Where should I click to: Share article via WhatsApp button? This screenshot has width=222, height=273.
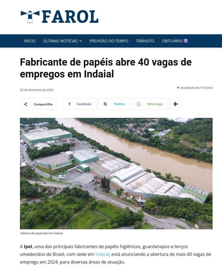pyautogui.click(x=150, y=104)
